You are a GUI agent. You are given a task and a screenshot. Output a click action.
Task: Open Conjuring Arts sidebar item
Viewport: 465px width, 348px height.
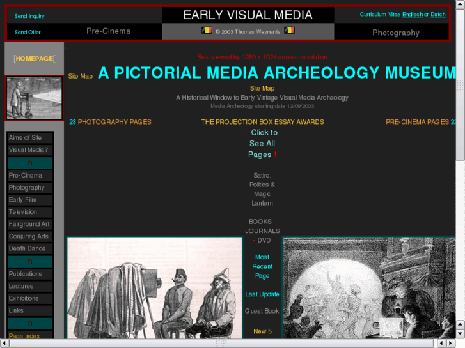coord(30,236)
